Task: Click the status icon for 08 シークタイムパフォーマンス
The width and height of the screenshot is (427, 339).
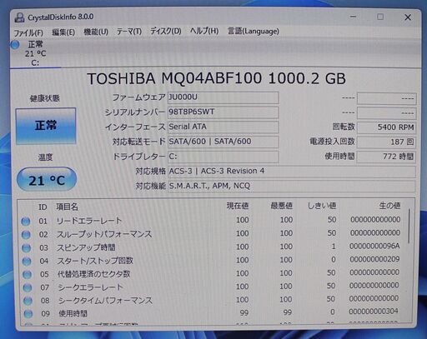Action: coord(28,301)
